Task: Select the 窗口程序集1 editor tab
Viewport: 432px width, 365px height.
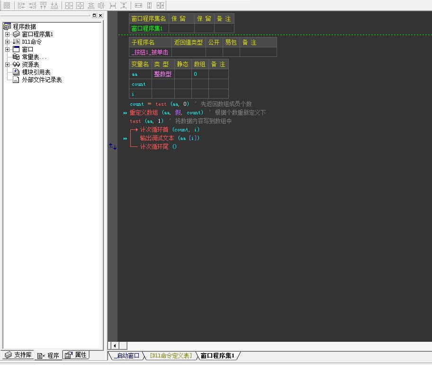Action: (217, 356)
